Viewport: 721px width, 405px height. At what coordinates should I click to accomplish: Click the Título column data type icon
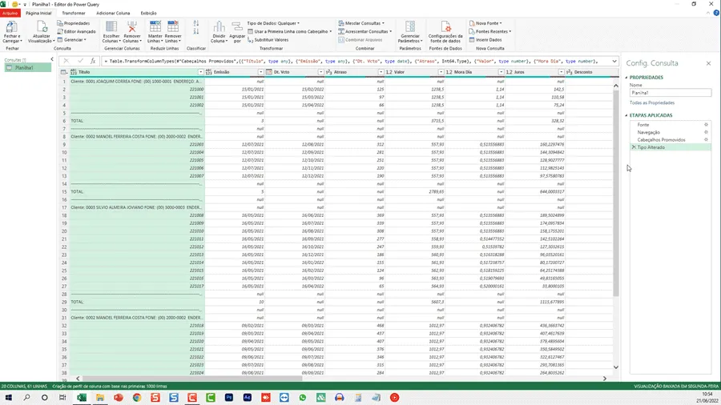tap(73, 72)
